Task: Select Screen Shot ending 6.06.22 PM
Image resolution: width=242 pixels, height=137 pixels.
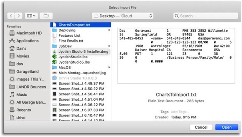Action: click(81, 105)
